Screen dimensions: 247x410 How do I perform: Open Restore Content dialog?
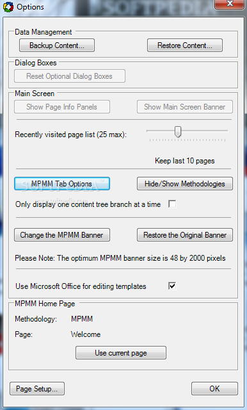[x=185, y=45]
